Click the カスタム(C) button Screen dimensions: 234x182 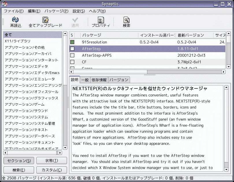(x=52, y=170)
